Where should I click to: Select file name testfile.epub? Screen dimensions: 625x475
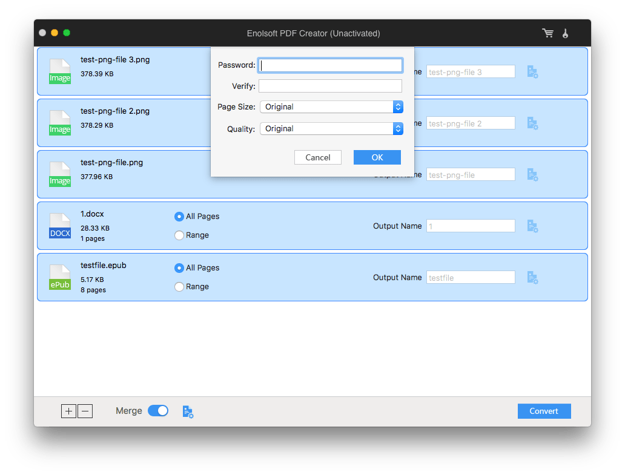(x=103, y=265)
